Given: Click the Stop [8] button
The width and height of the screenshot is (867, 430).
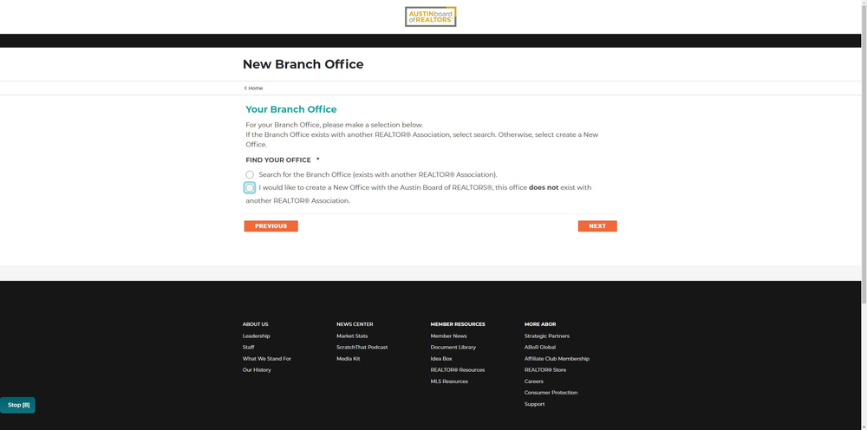Looking at the screenshot, I should [x=17, y=405].
